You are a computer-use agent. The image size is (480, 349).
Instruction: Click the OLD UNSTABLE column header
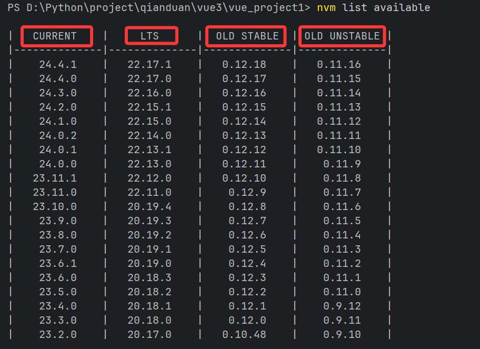click(342, 36)
